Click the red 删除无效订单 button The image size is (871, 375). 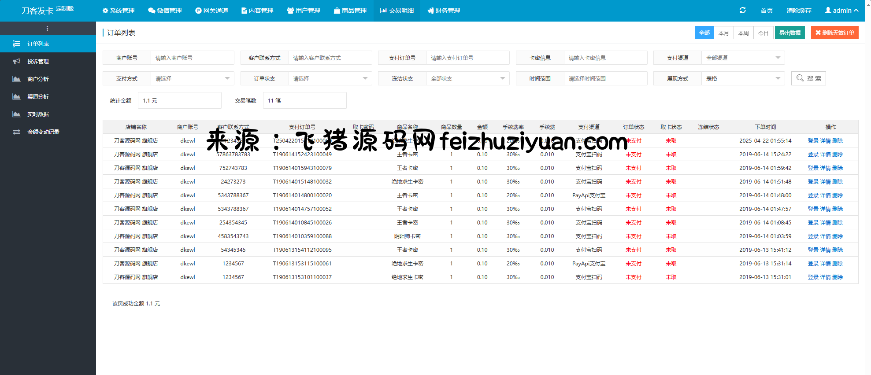tap(834, 33)
